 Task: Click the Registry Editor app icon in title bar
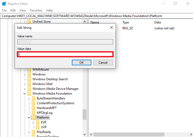(3, 4)
